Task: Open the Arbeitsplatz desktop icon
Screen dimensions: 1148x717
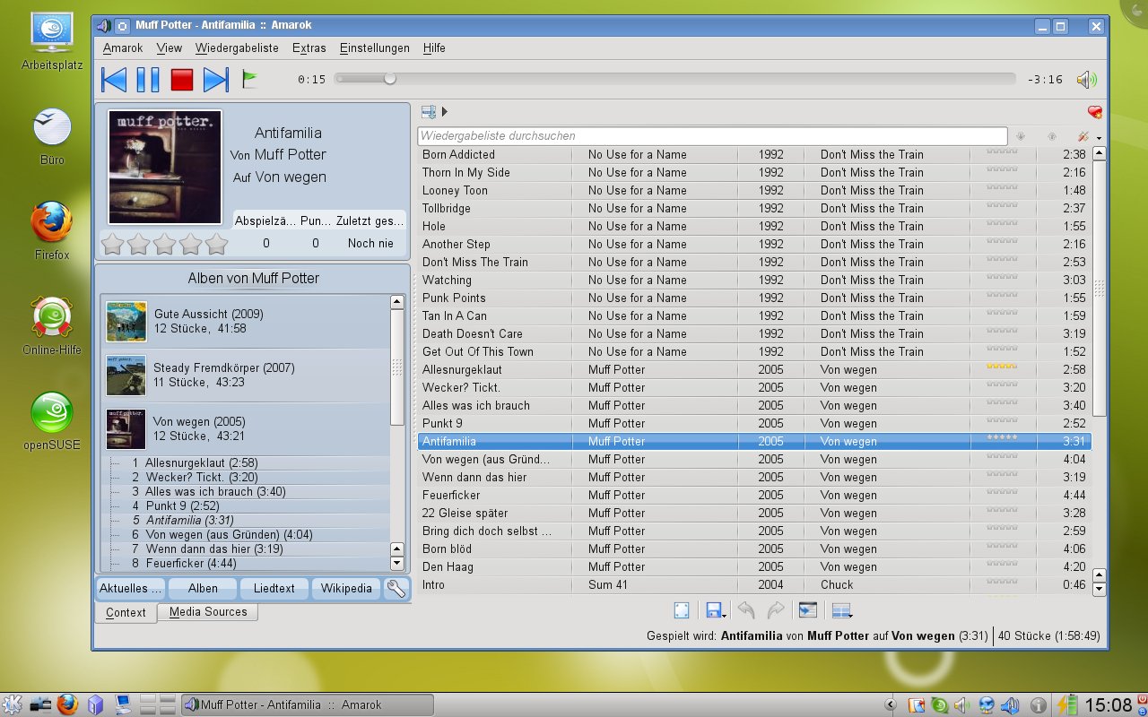Action: (52, 42)
